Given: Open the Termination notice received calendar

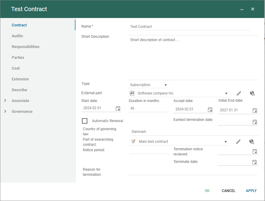Looking at the screenshot, I should click(x=255, y=151).
